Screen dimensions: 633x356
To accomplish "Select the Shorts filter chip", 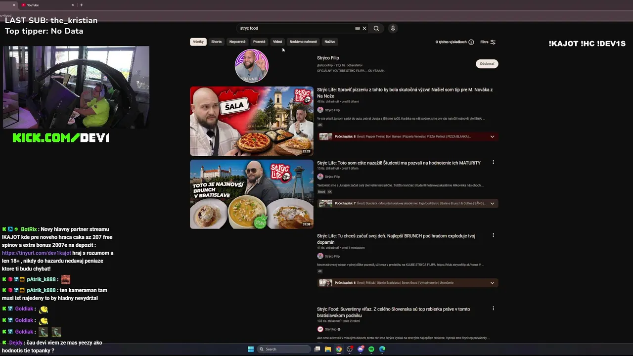I will coord(217,42).
